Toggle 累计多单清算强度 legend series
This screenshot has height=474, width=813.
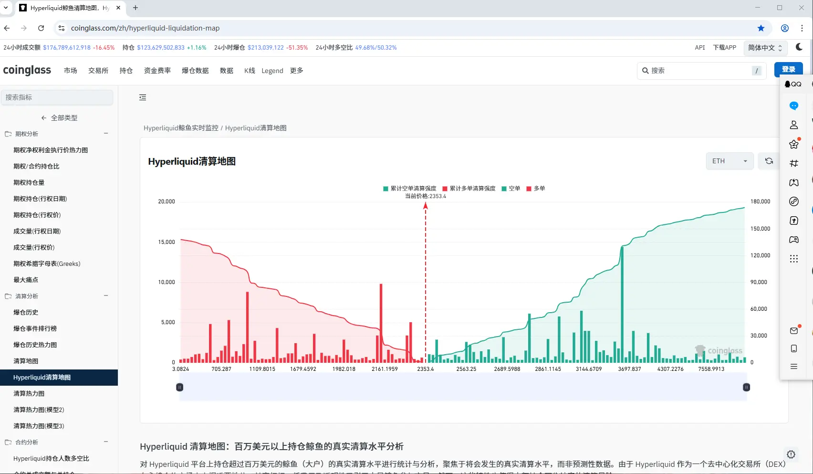pyautogui.click(x=469, y=189)
